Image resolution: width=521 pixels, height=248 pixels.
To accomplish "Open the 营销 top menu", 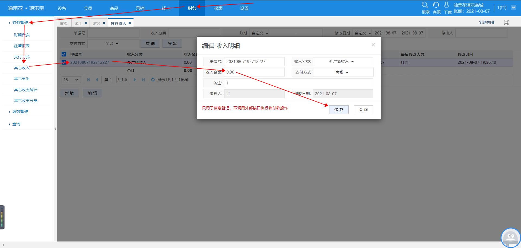I will point(140,8).
